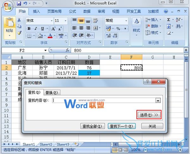Align text right
This screenshot has width=190, height=154.
(x=88, y=28)
